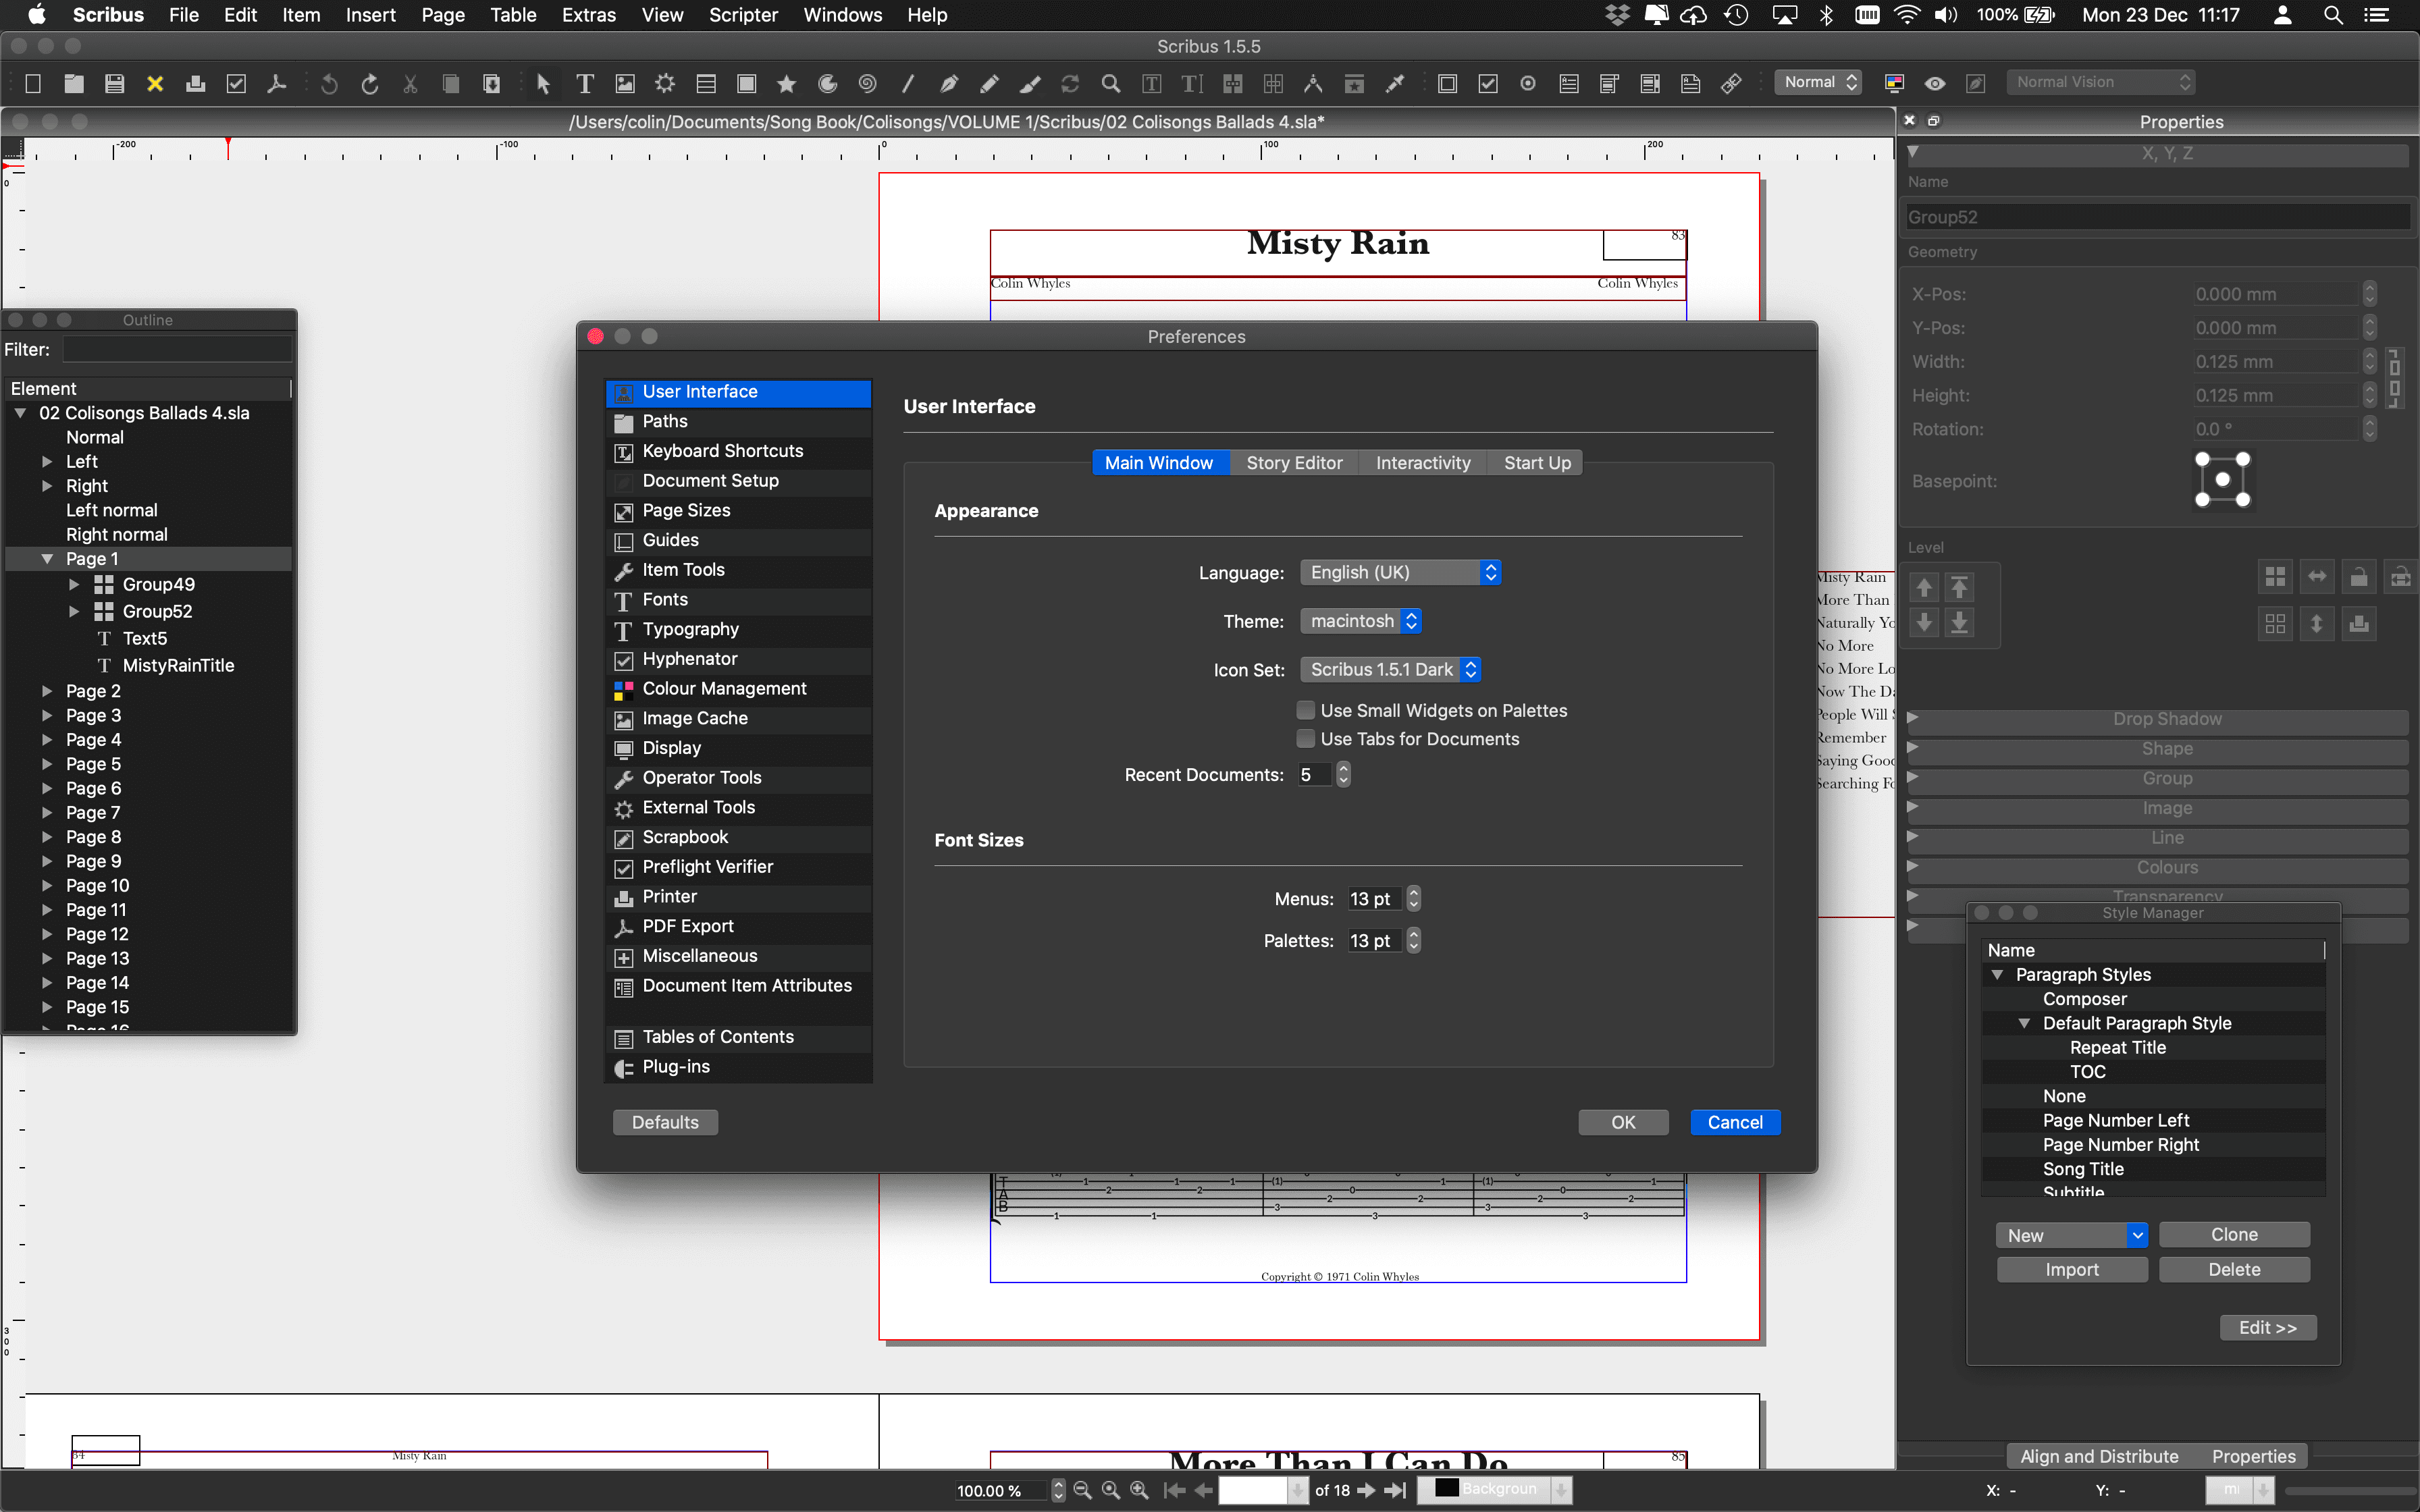Select the arrow Select Item tool
The width and height of the screenshot is (2420, 1512).
544,84
